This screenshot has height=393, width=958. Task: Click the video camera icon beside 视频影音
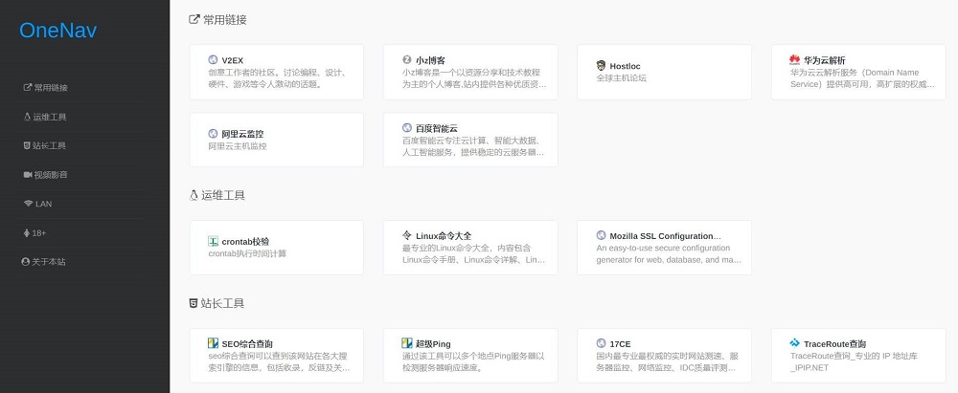pos(28,175)
